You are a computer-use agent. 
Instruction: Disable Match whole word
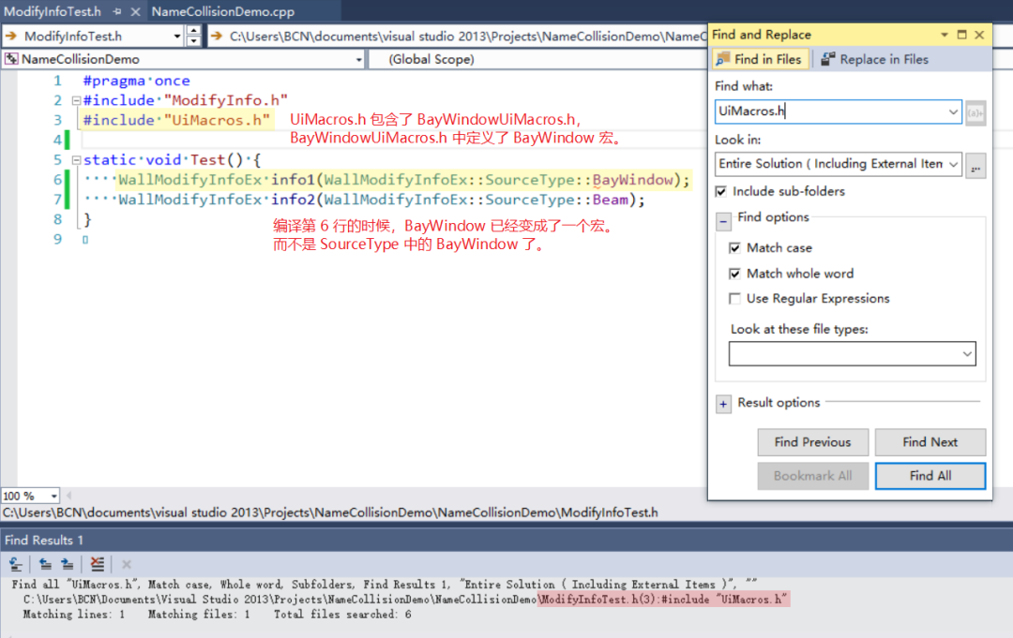pos(735,273)
